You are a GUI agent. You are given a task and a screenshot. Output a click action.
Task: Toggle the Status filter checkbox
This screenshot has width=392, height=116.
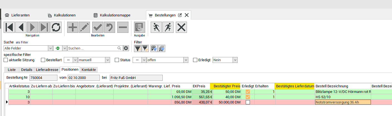pos(117,60)
